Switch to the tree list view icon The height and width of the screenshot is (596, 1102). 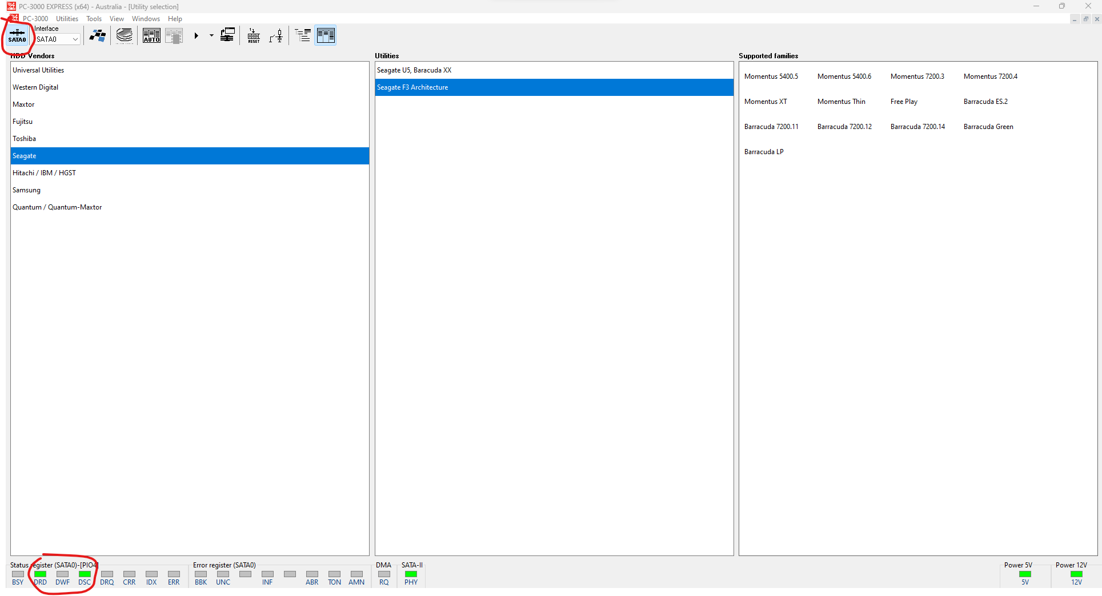303,36
